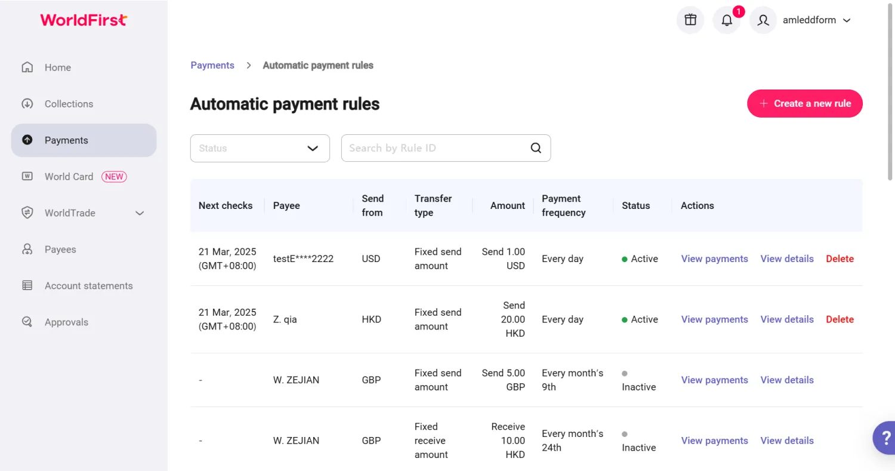This screenshot has height=471, width=895.
Task: Expand the WorldTrade submenu chevron
Action: 140,213
